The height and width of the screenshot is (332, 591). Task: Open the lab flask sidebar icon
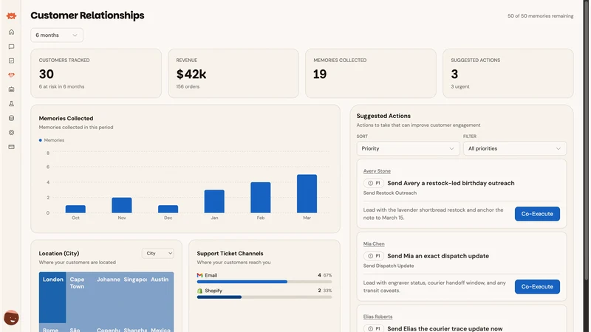coord(11,104)
